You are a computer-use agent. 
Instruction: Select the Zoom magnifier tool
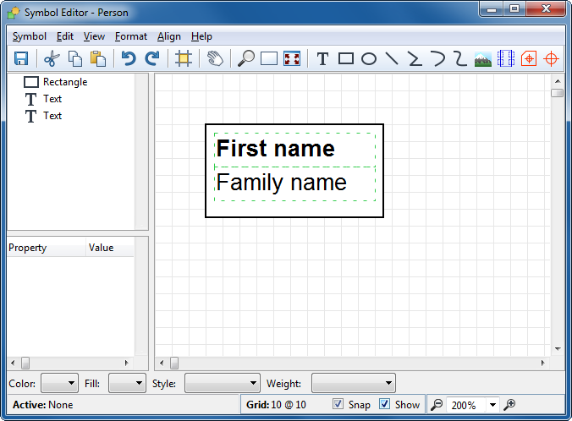pyautogui.click(x=246, y=58)
